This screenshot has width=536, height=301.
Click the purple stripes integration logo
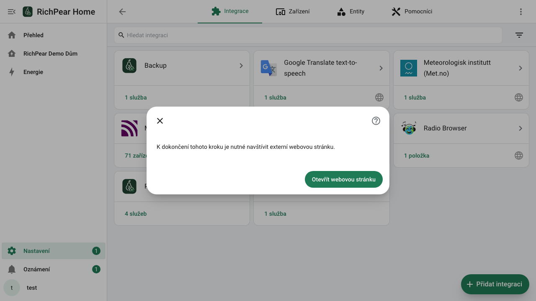(129, 128)
